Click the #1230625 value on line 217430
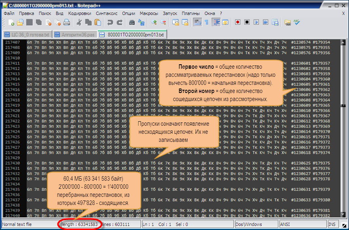Image resolution: width=349 pixels, height=230 pixels. (301, 163)
